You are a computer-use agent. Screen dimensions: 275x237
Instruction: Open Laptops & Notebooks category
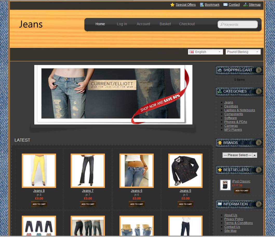[240, 110]
